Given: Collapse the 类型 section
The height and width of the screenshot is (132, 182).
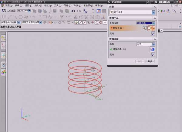Looking at the screenshot, I should [x=155, y=7].
